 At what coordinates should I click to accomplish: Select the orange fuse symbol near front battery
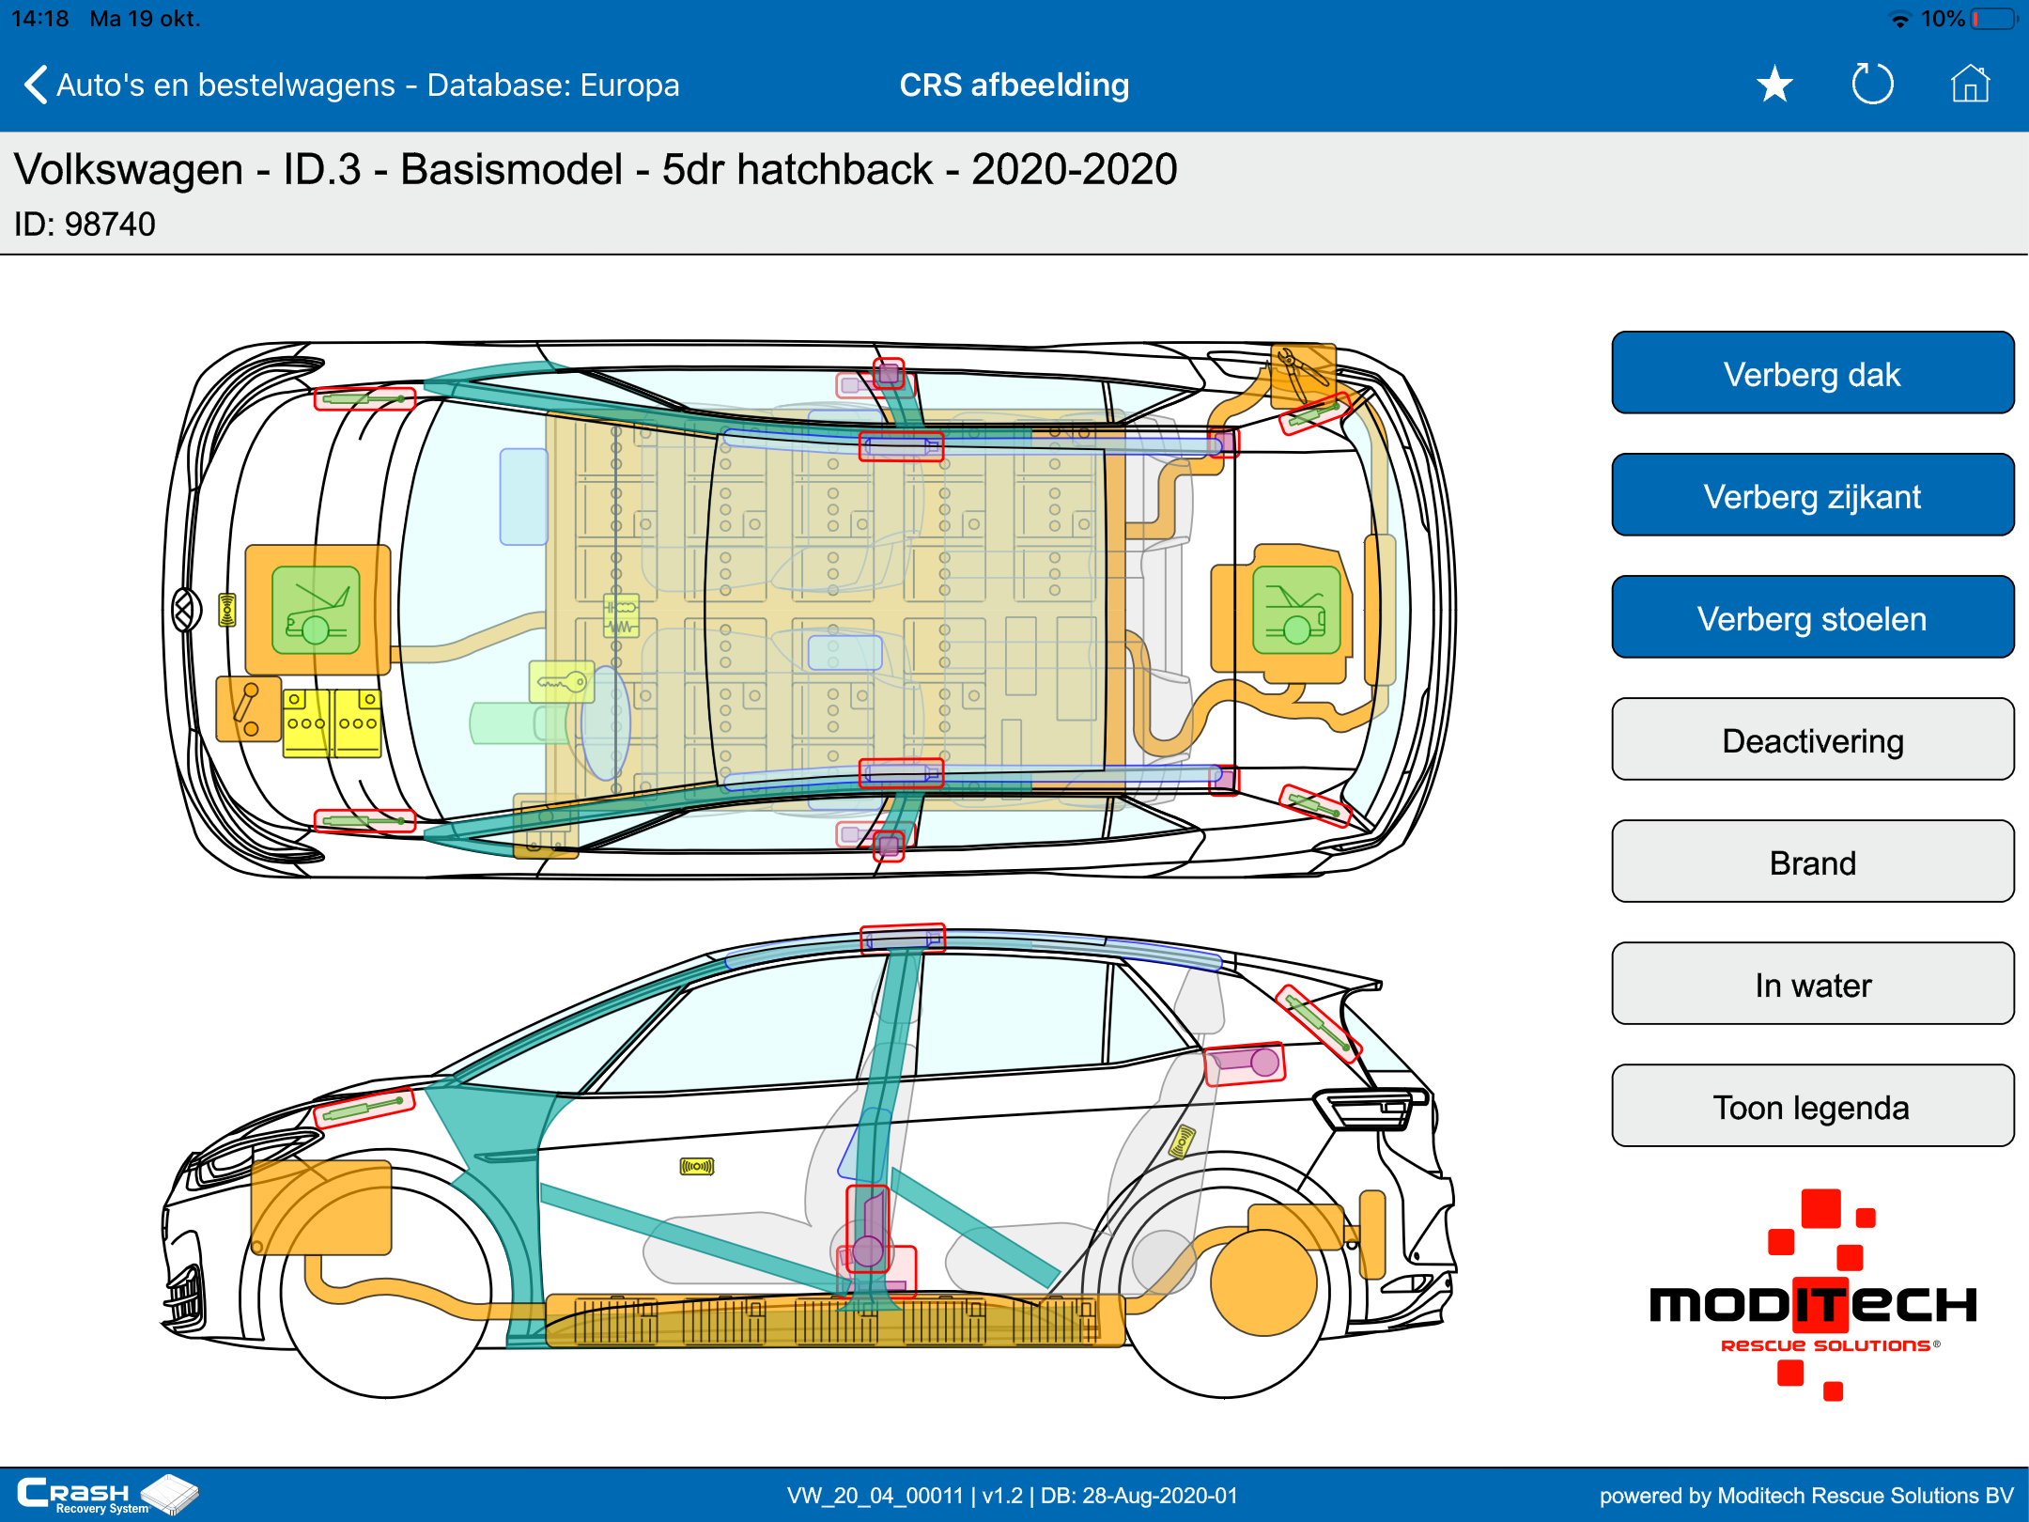248,709
